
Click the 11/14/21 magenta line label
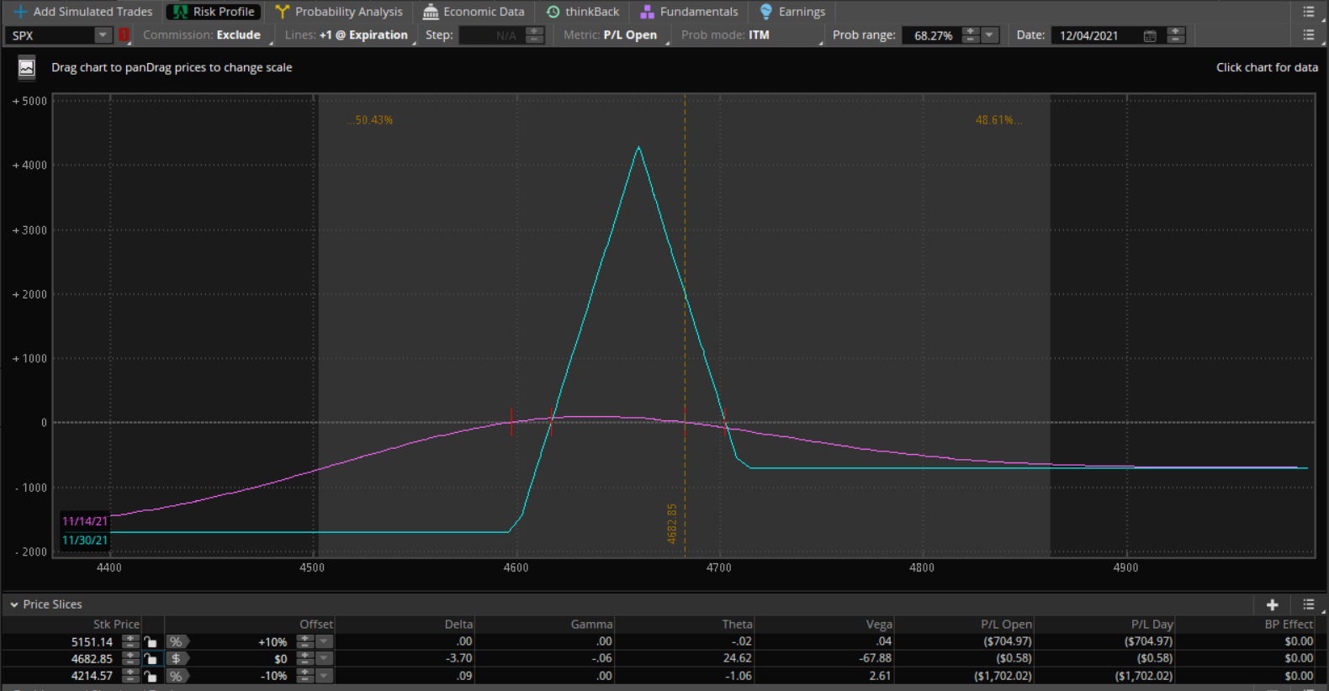coord(85,521)
